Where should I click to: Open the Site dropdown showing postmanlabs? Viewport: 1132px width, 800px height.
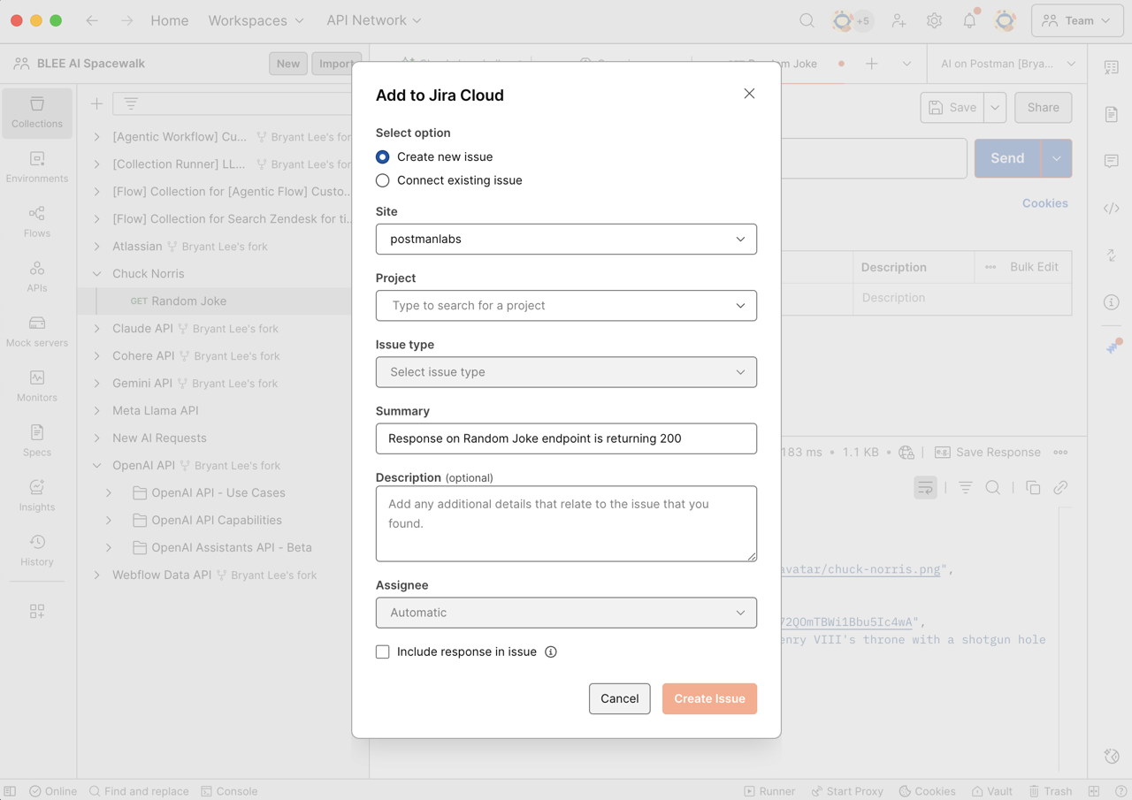(x=566, y=239)
